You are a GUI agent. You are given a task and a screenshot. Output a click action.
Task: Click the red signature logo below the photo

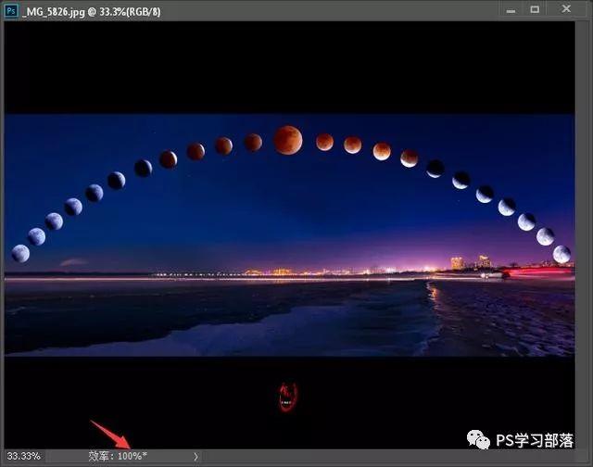click(288, 398)
